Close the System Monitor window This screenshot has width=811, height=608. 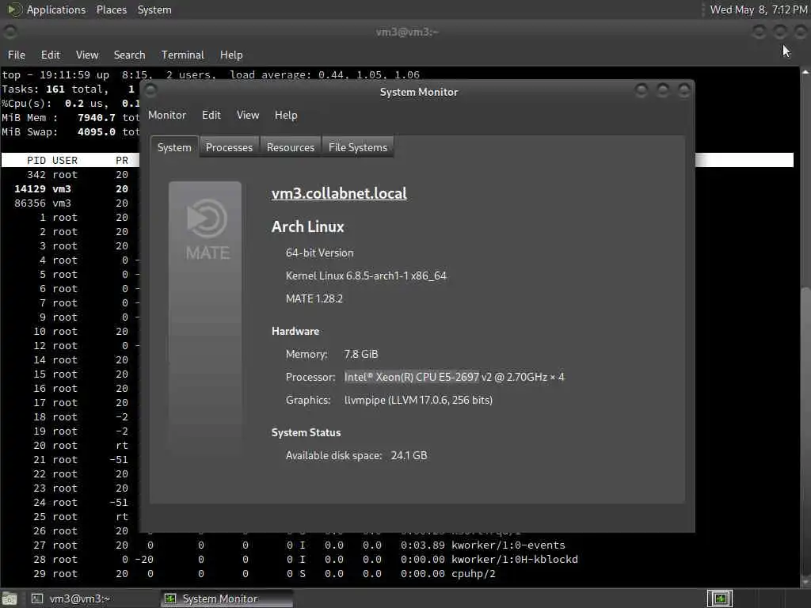(683, 91)
